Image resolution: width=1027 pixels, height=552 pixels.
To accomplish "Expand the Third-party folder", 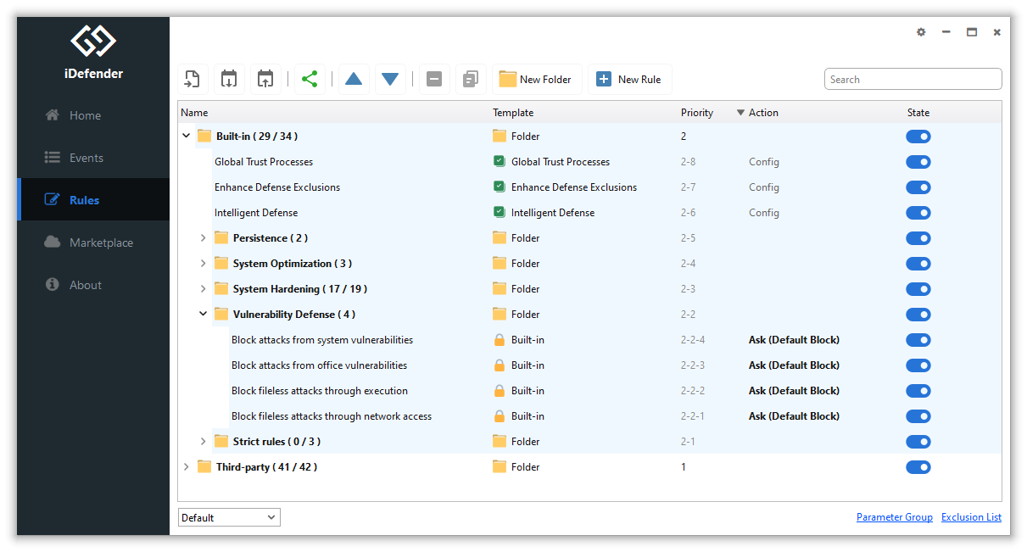I will (187, 467).
